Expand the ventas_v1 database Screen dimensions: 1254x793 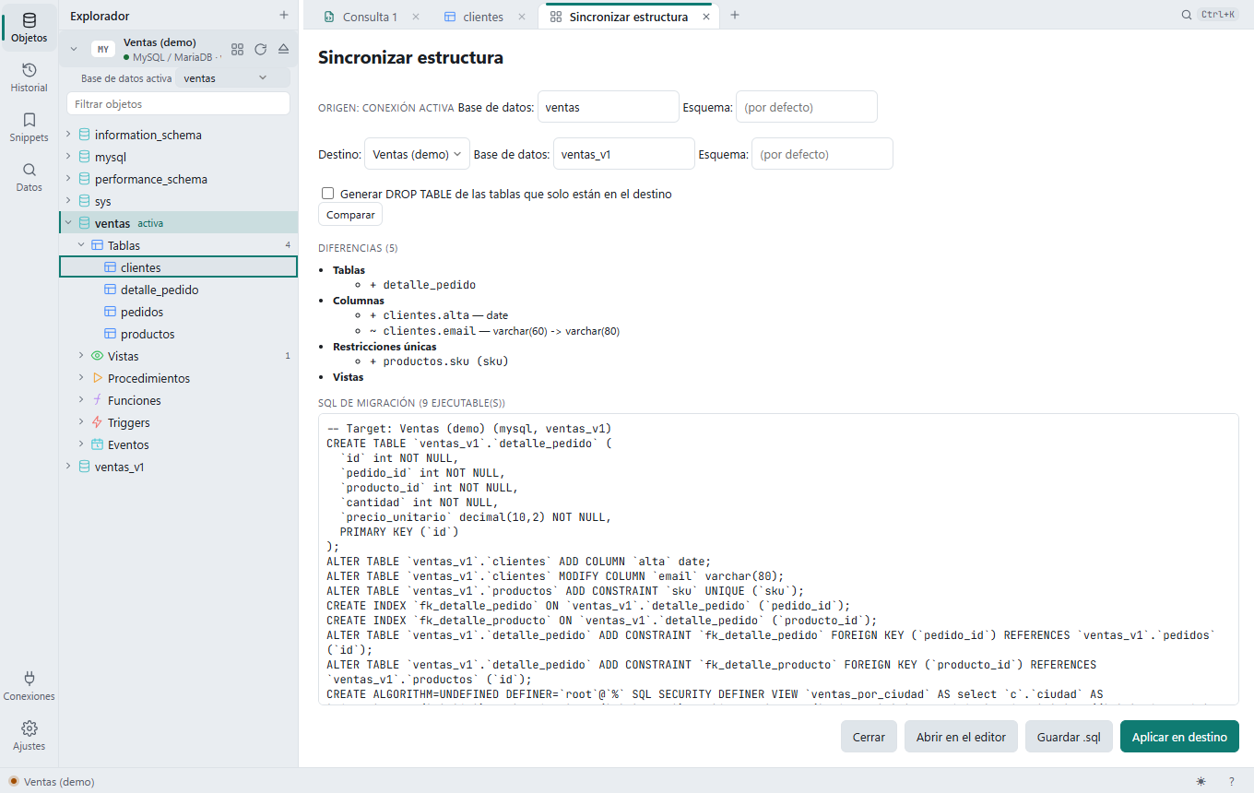(68, 467)
